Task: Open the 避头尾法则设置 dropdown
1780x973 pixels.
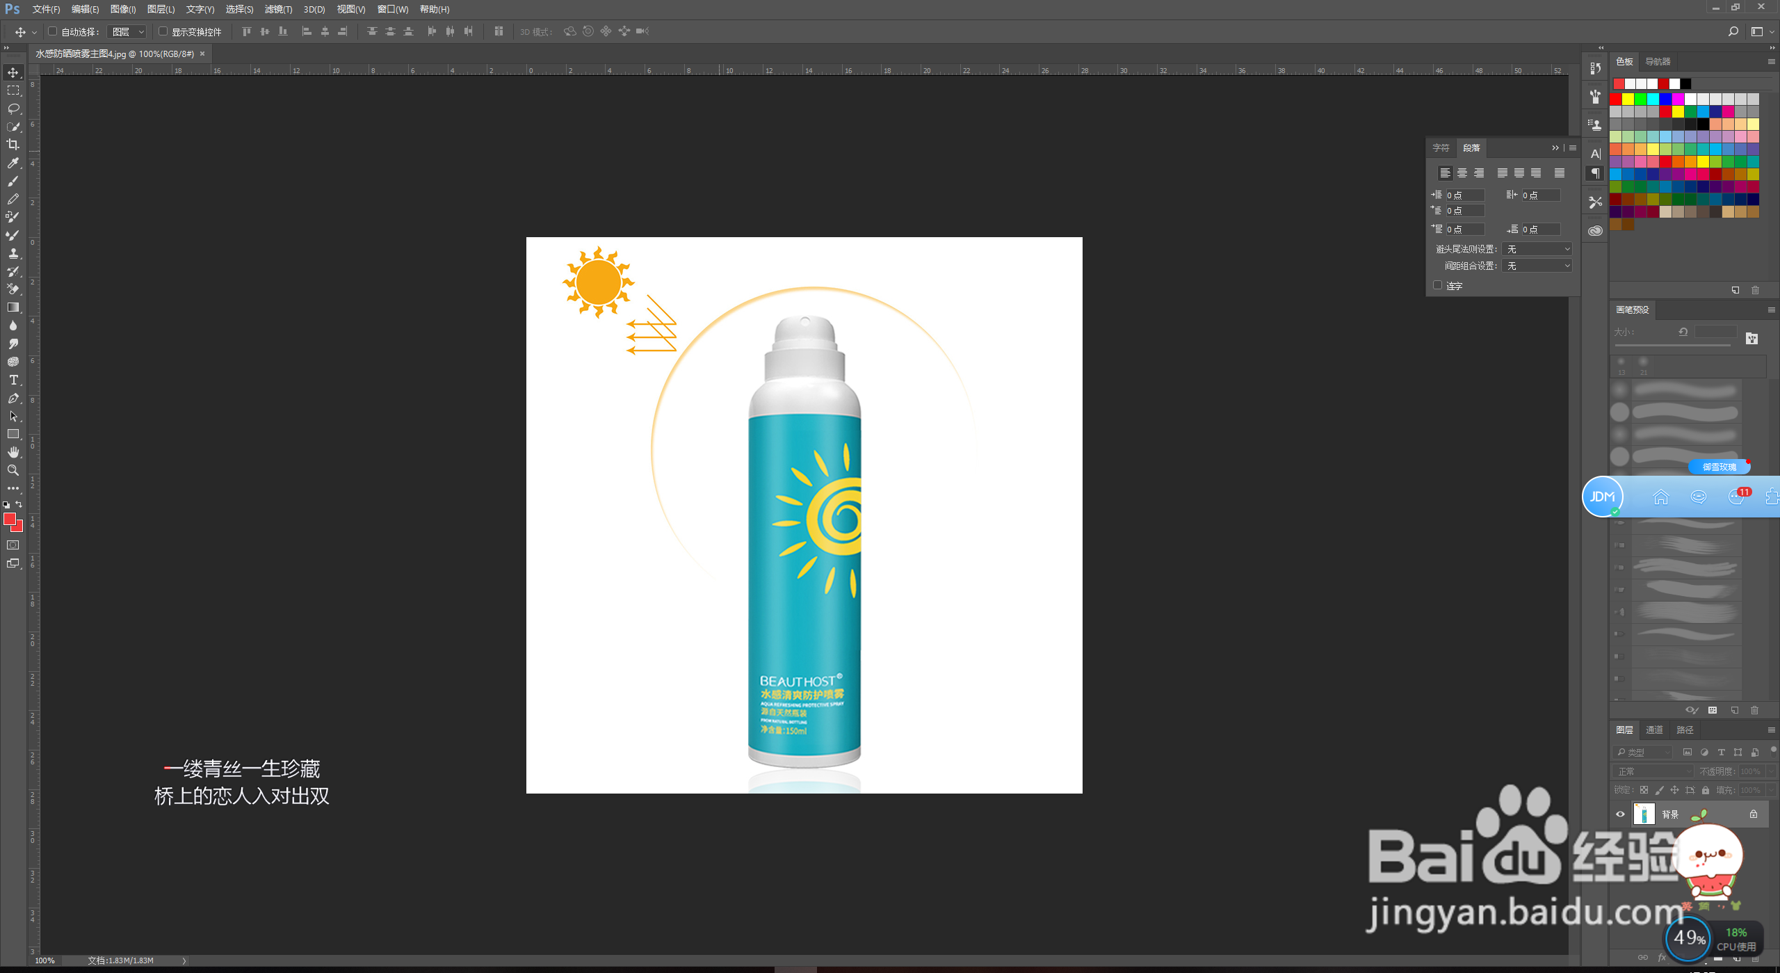Action: [x=1537, y=249]
